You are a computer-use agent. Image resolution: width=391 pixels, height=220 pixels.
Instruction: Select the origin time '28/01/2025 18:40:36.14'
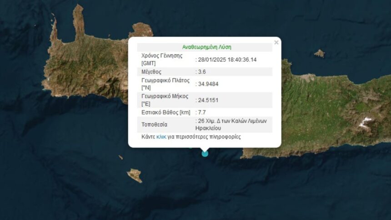(227, 60)
